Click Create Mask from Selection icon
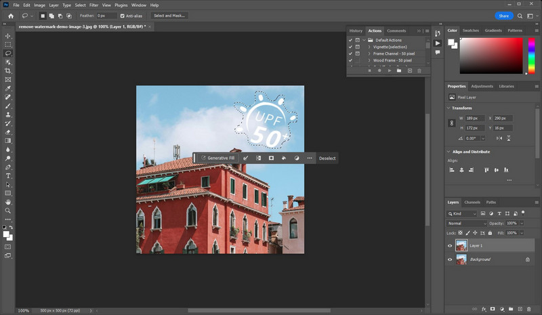 271,158
